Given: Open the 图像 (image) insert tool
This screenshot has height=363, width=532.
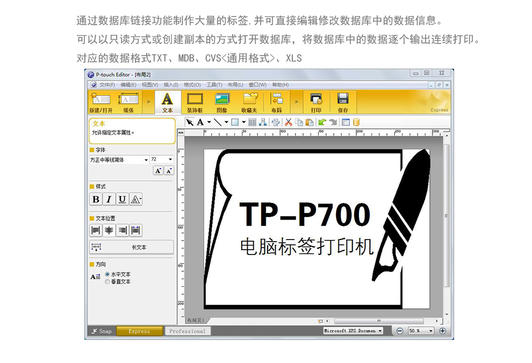Looking at the screenshot, I should tap(222, 101).
